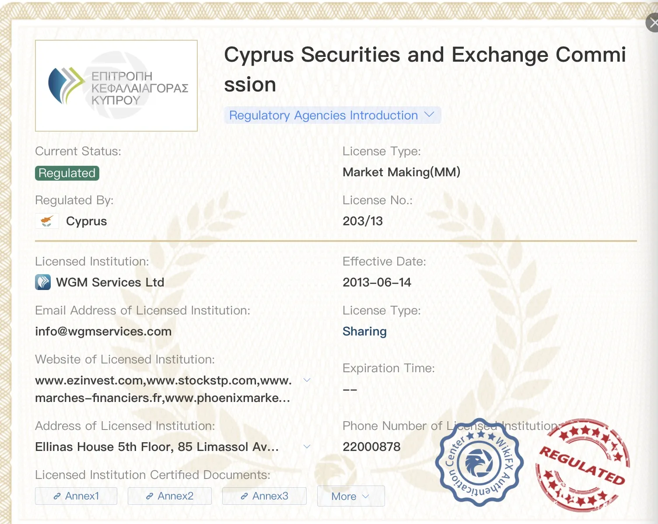The height and width of the screenshot is (524, 658).
Task: Click the www.ezinvest.com website text
Action: [x=90, y=380]
